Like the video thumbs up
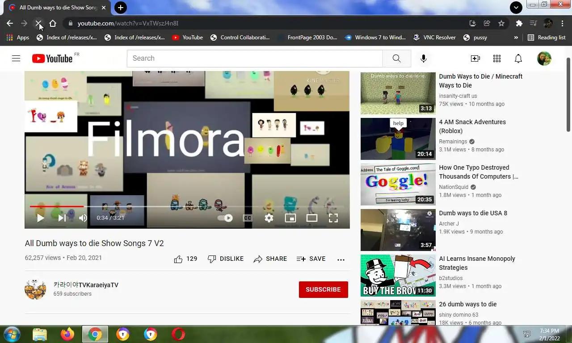This screenshot has width=572, height=343. [185, 259]
